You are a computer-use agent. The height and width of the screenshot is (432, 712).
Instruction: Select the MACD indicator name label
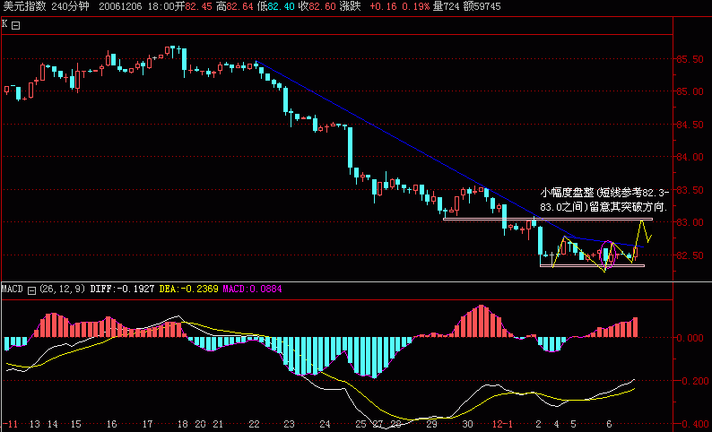click(13, 289)
